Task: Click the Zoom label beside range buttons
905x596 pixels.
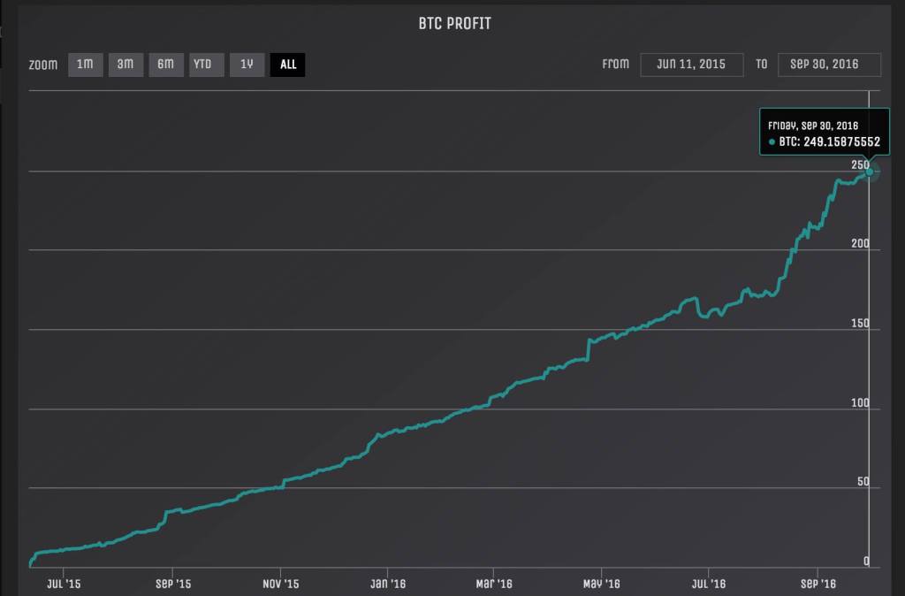Action: click(42, 65)
